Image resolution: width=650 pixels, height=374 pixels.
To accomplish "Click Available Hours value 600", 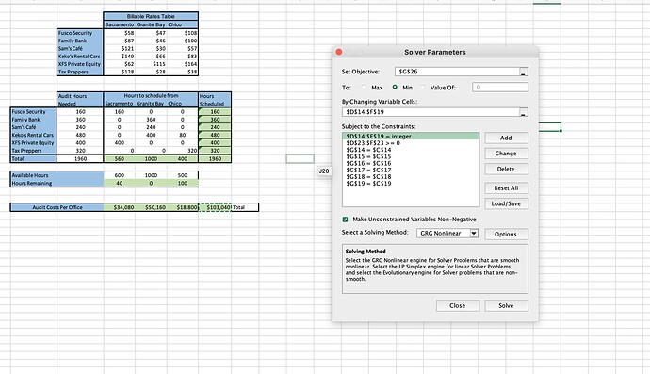I will (120, 175).
